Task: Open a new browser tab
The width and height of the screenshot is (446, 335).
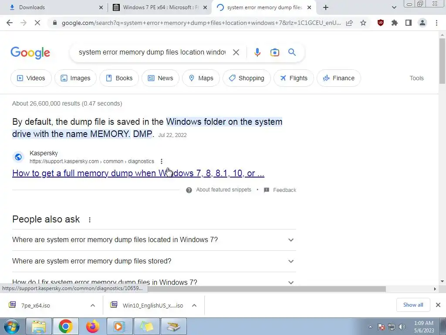Action: (x=326, y=7)
